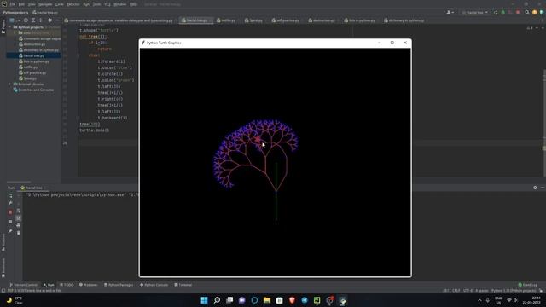
Task: Click the Rerun icon in top toolbar
Action: [496, 12]
